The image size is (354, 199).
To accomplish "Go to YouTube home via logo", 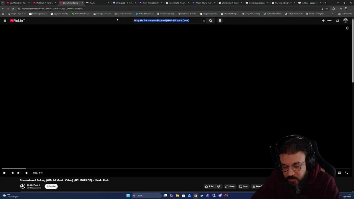I will click(17, 20).
